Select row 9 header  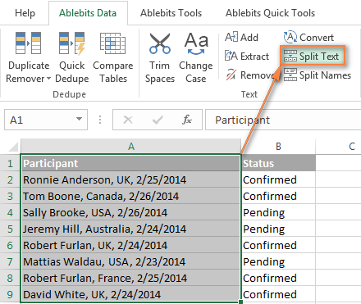(x=10, y=294)
